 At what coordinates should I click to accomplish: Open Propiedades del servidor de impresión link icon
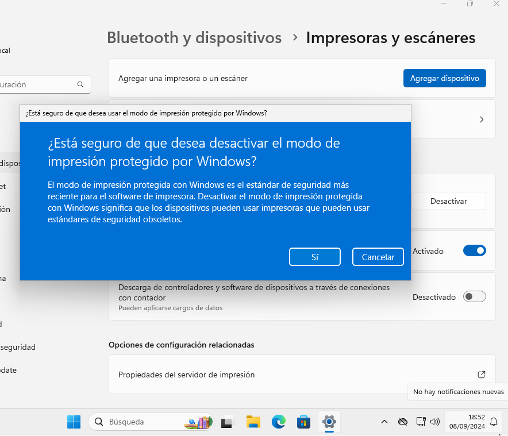click(482, 375)
